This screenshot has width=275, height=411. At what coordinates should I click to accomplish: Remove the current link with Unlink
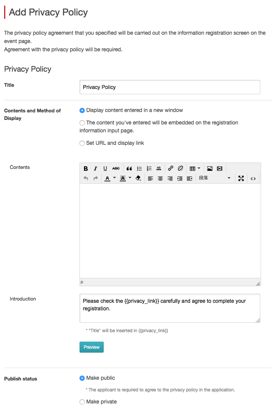(180, 168)
